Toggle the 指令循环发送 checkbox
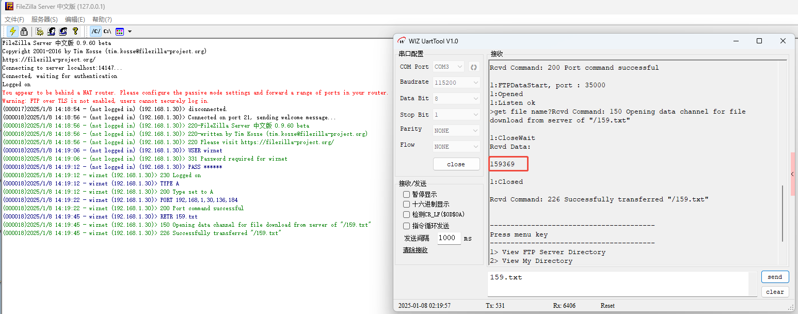The width and height of the screenshot is (798, 314). pyautogui.click(x=407, y=226)
